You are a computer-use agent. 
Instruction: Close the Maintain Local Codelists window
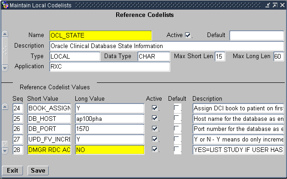[x=282, y=5]
